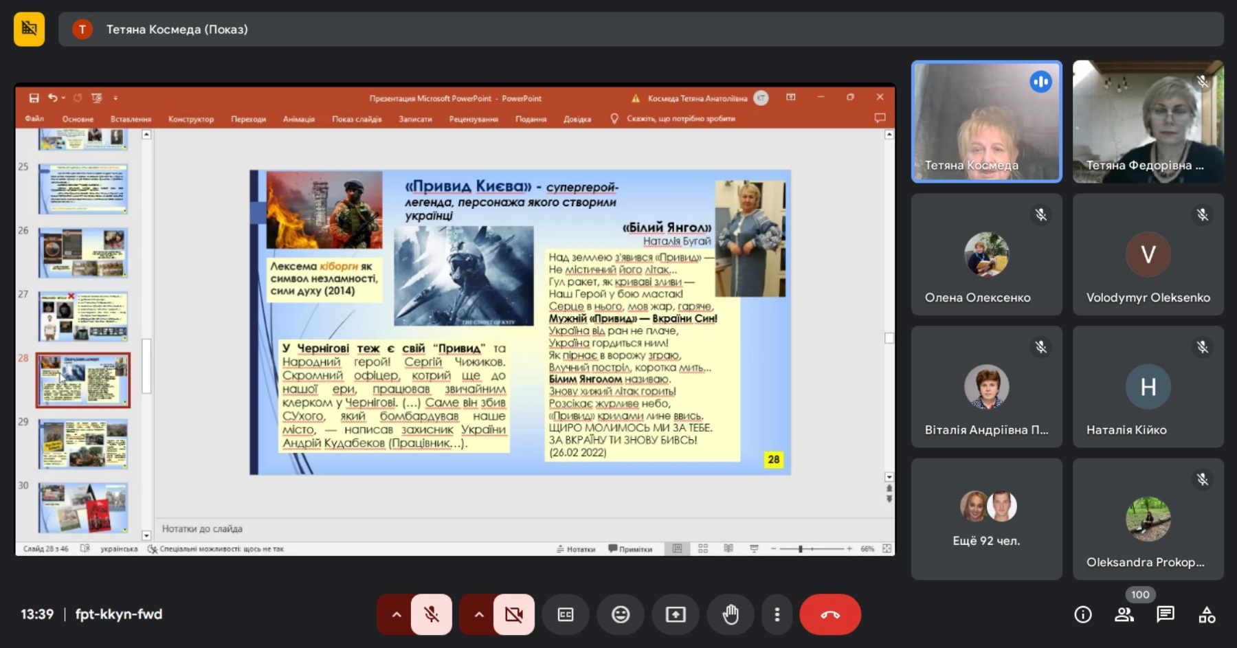Open the Показ слайдів ribbon tab
1237x648 pixels.
[x=357, y=119]
